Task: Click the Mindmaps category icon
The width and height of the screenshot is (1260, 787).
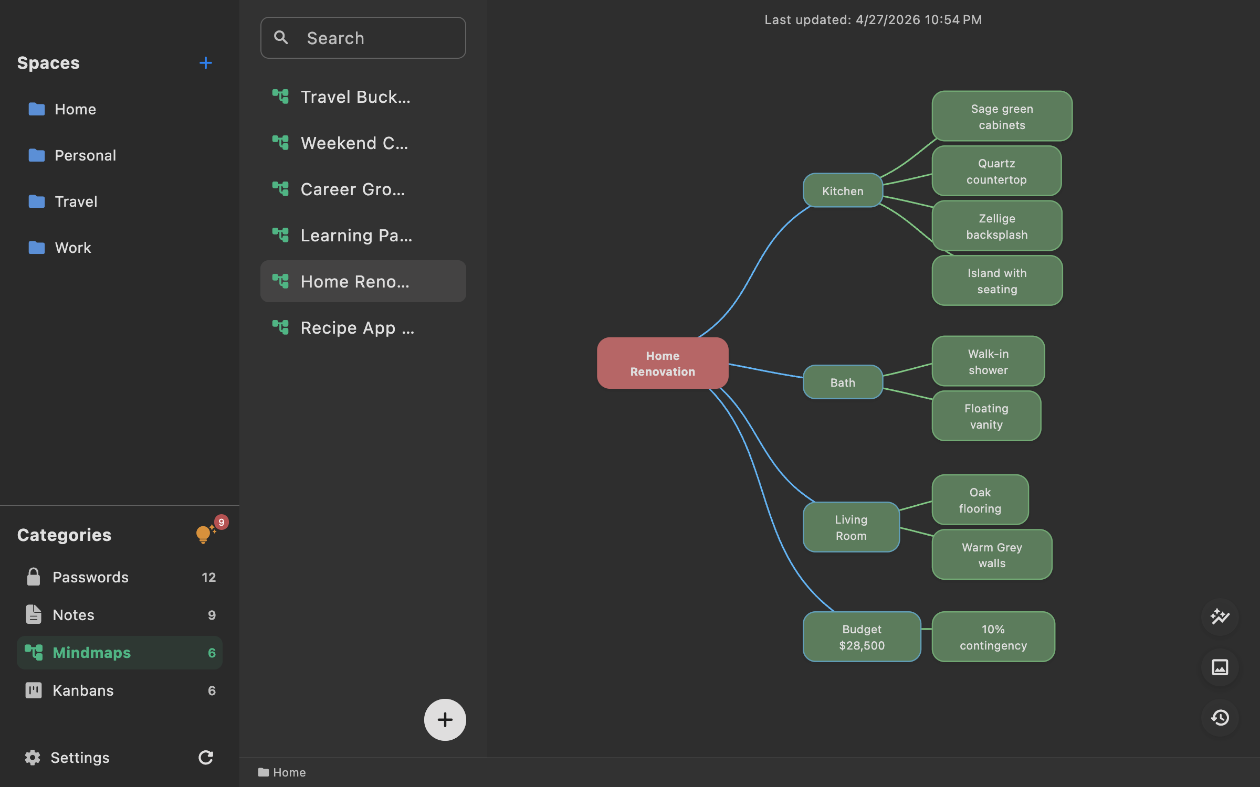Action: click(34, 652)
